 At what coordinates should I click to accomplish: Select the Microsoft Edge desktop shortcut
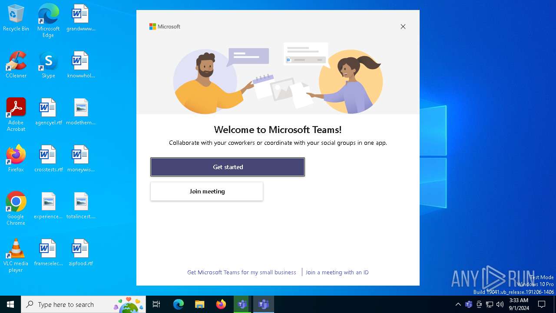point(48,21)
